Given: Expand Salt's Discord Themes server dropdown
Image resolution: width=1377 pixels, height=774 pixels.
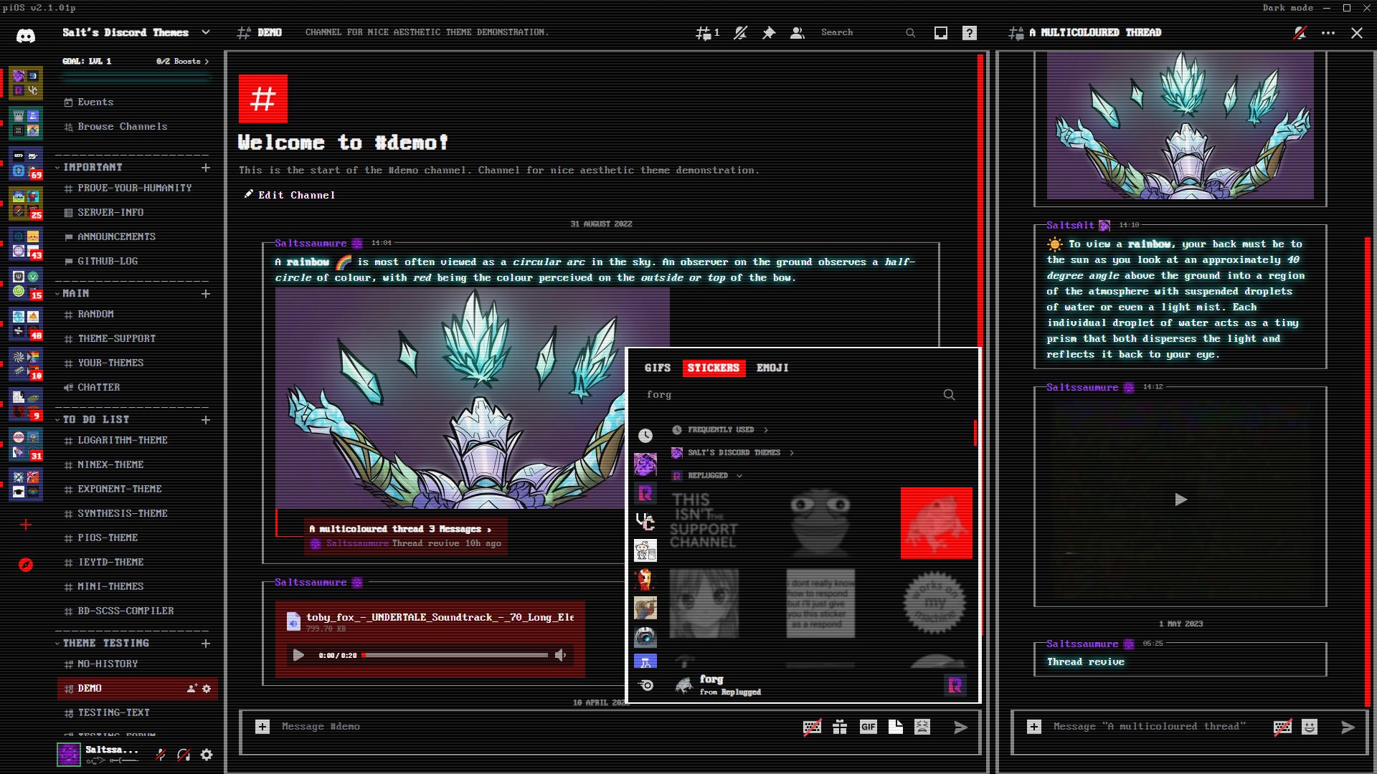Looking at the screenshot, I should pyautogui.click(x=206, y=32).
